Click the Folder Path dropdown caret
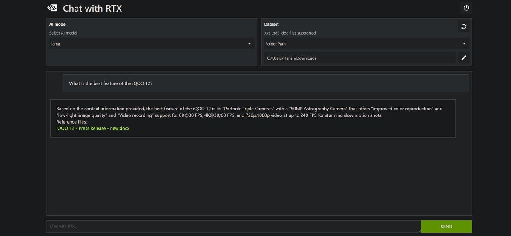This screenshot has width=511, height=236. pyautogui.click(x=464, y=44)
